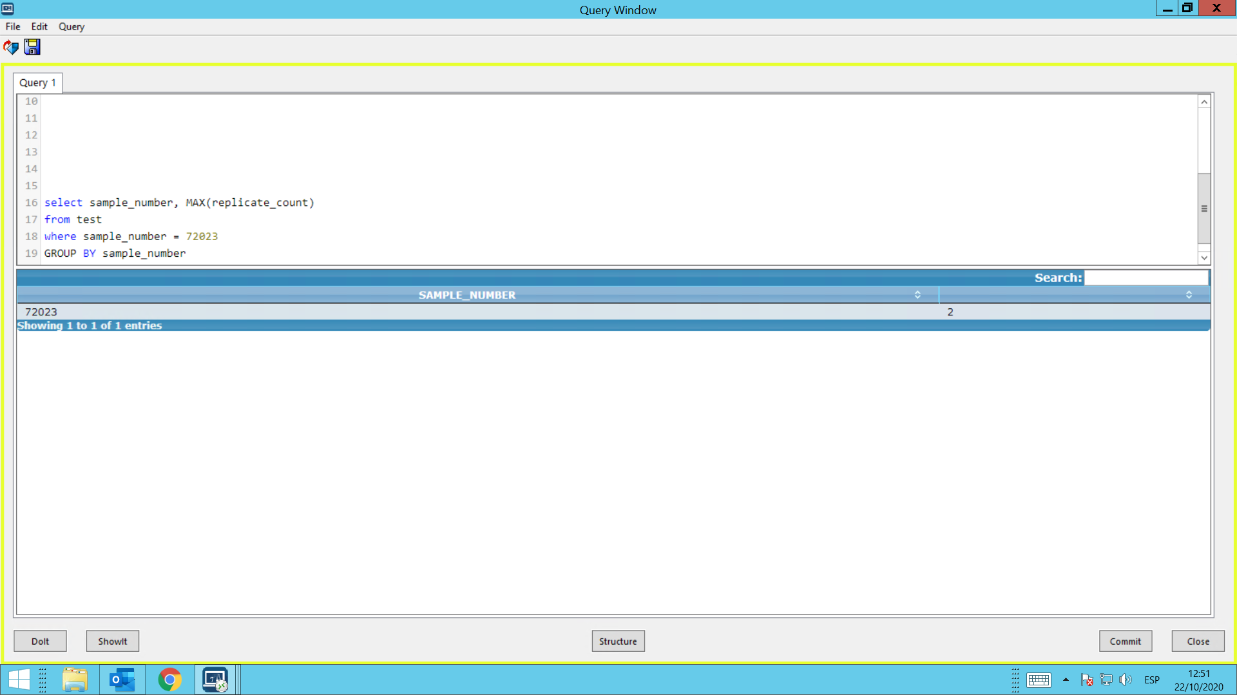Click the Search input field
This screenshot has height=695, width=1237.
tap(1146, 277)
